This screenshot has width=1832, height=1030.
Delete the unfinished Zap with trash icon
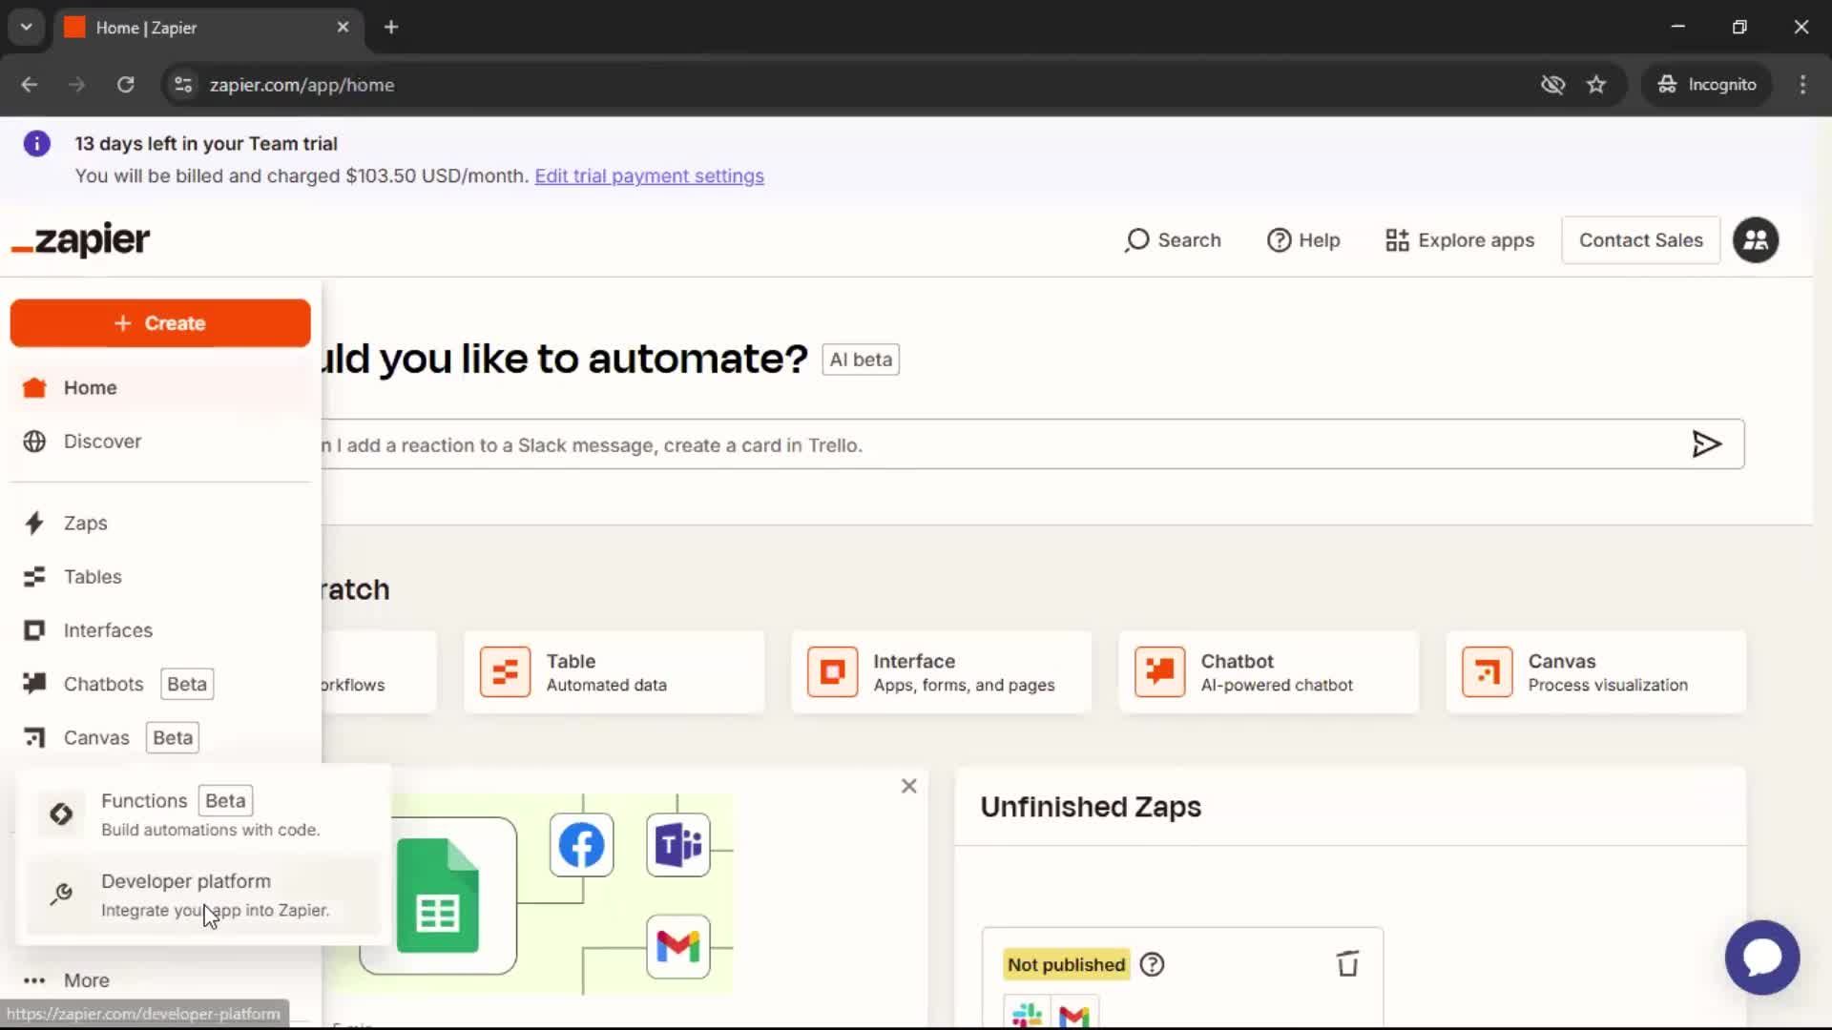1347,964
